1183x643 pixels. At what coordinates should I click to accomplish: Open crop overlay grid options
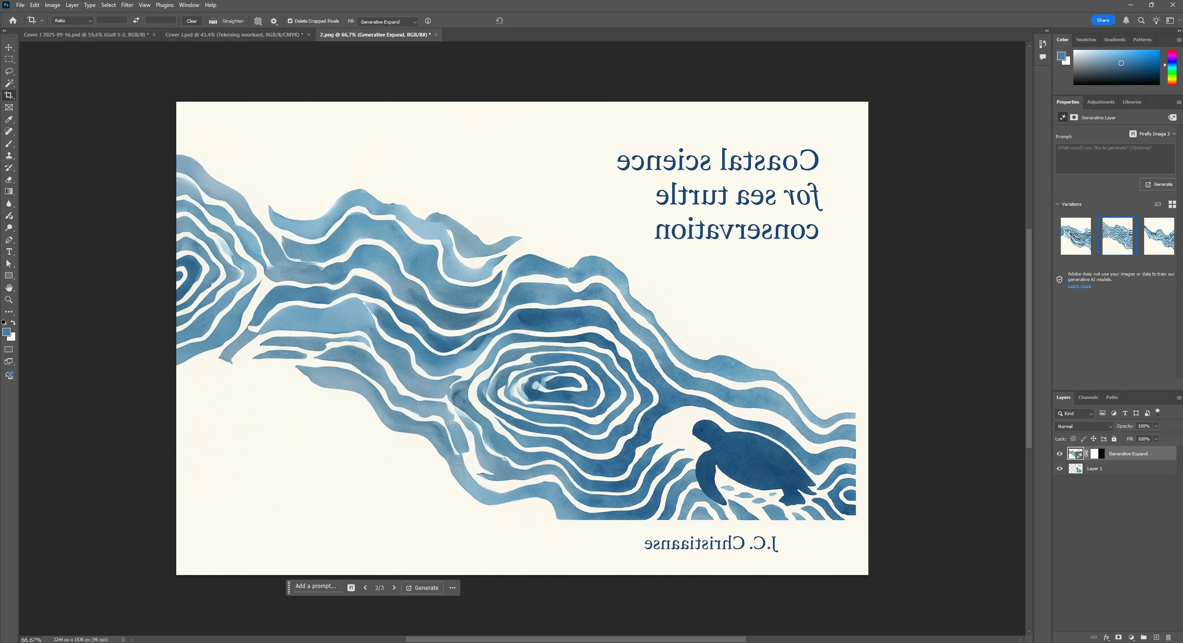(x=258, y=21)
